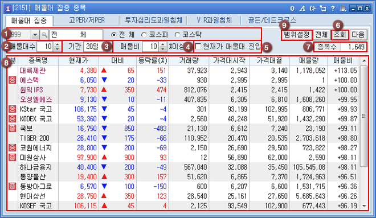The width and height of the screenshot is (376, 218).
Task: Increase 매물대수 value with up arrow
Action: point(57,44)
